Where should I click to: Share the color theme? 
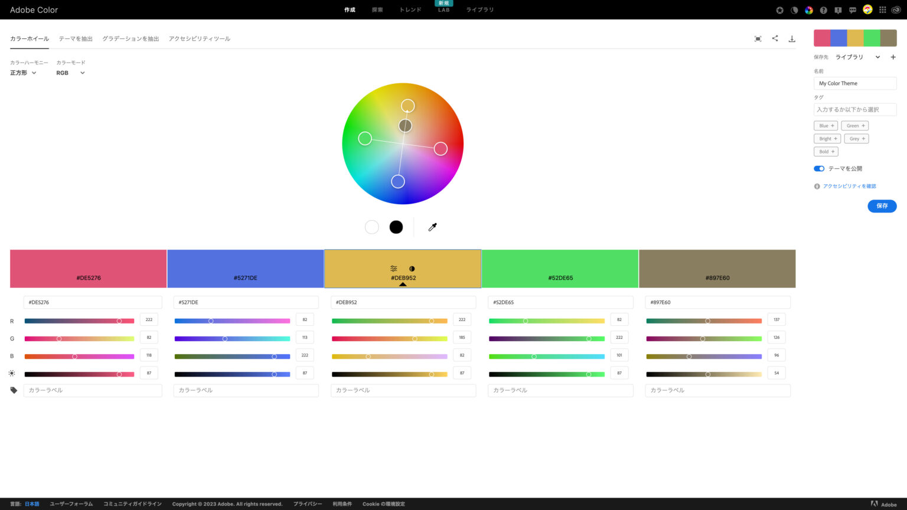coord(775,38)
